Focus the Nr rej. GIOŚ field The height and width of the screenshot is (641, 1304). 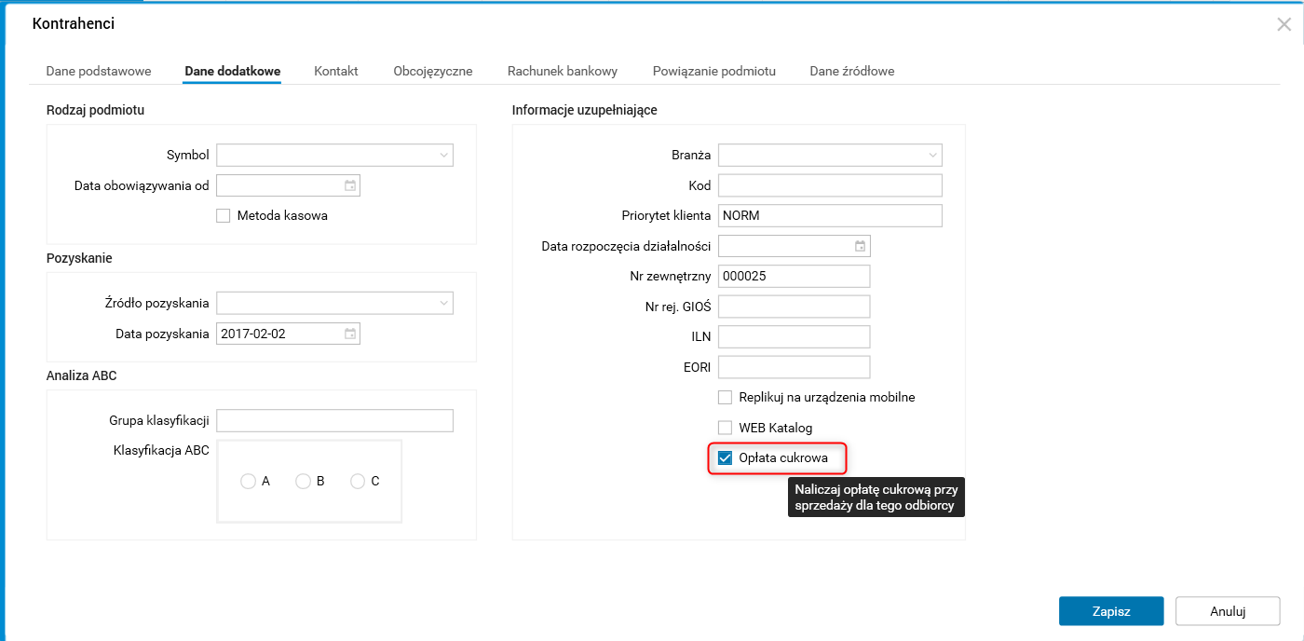coord(794,307)
